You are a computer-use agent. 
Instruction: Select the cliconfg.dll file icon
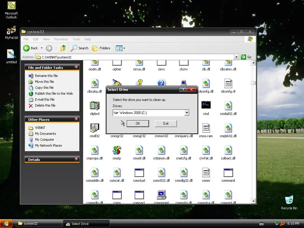tap(206, 83)
